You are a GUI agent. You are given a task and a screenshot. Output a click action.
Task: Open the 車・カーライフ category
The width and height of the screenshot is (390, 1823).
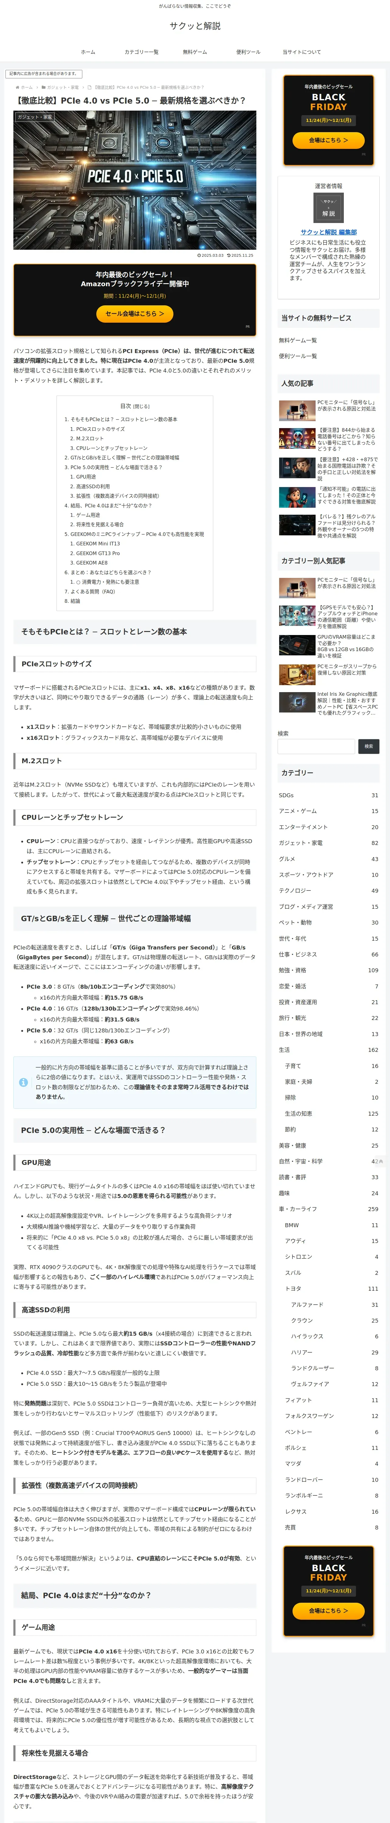[328, 1210]
